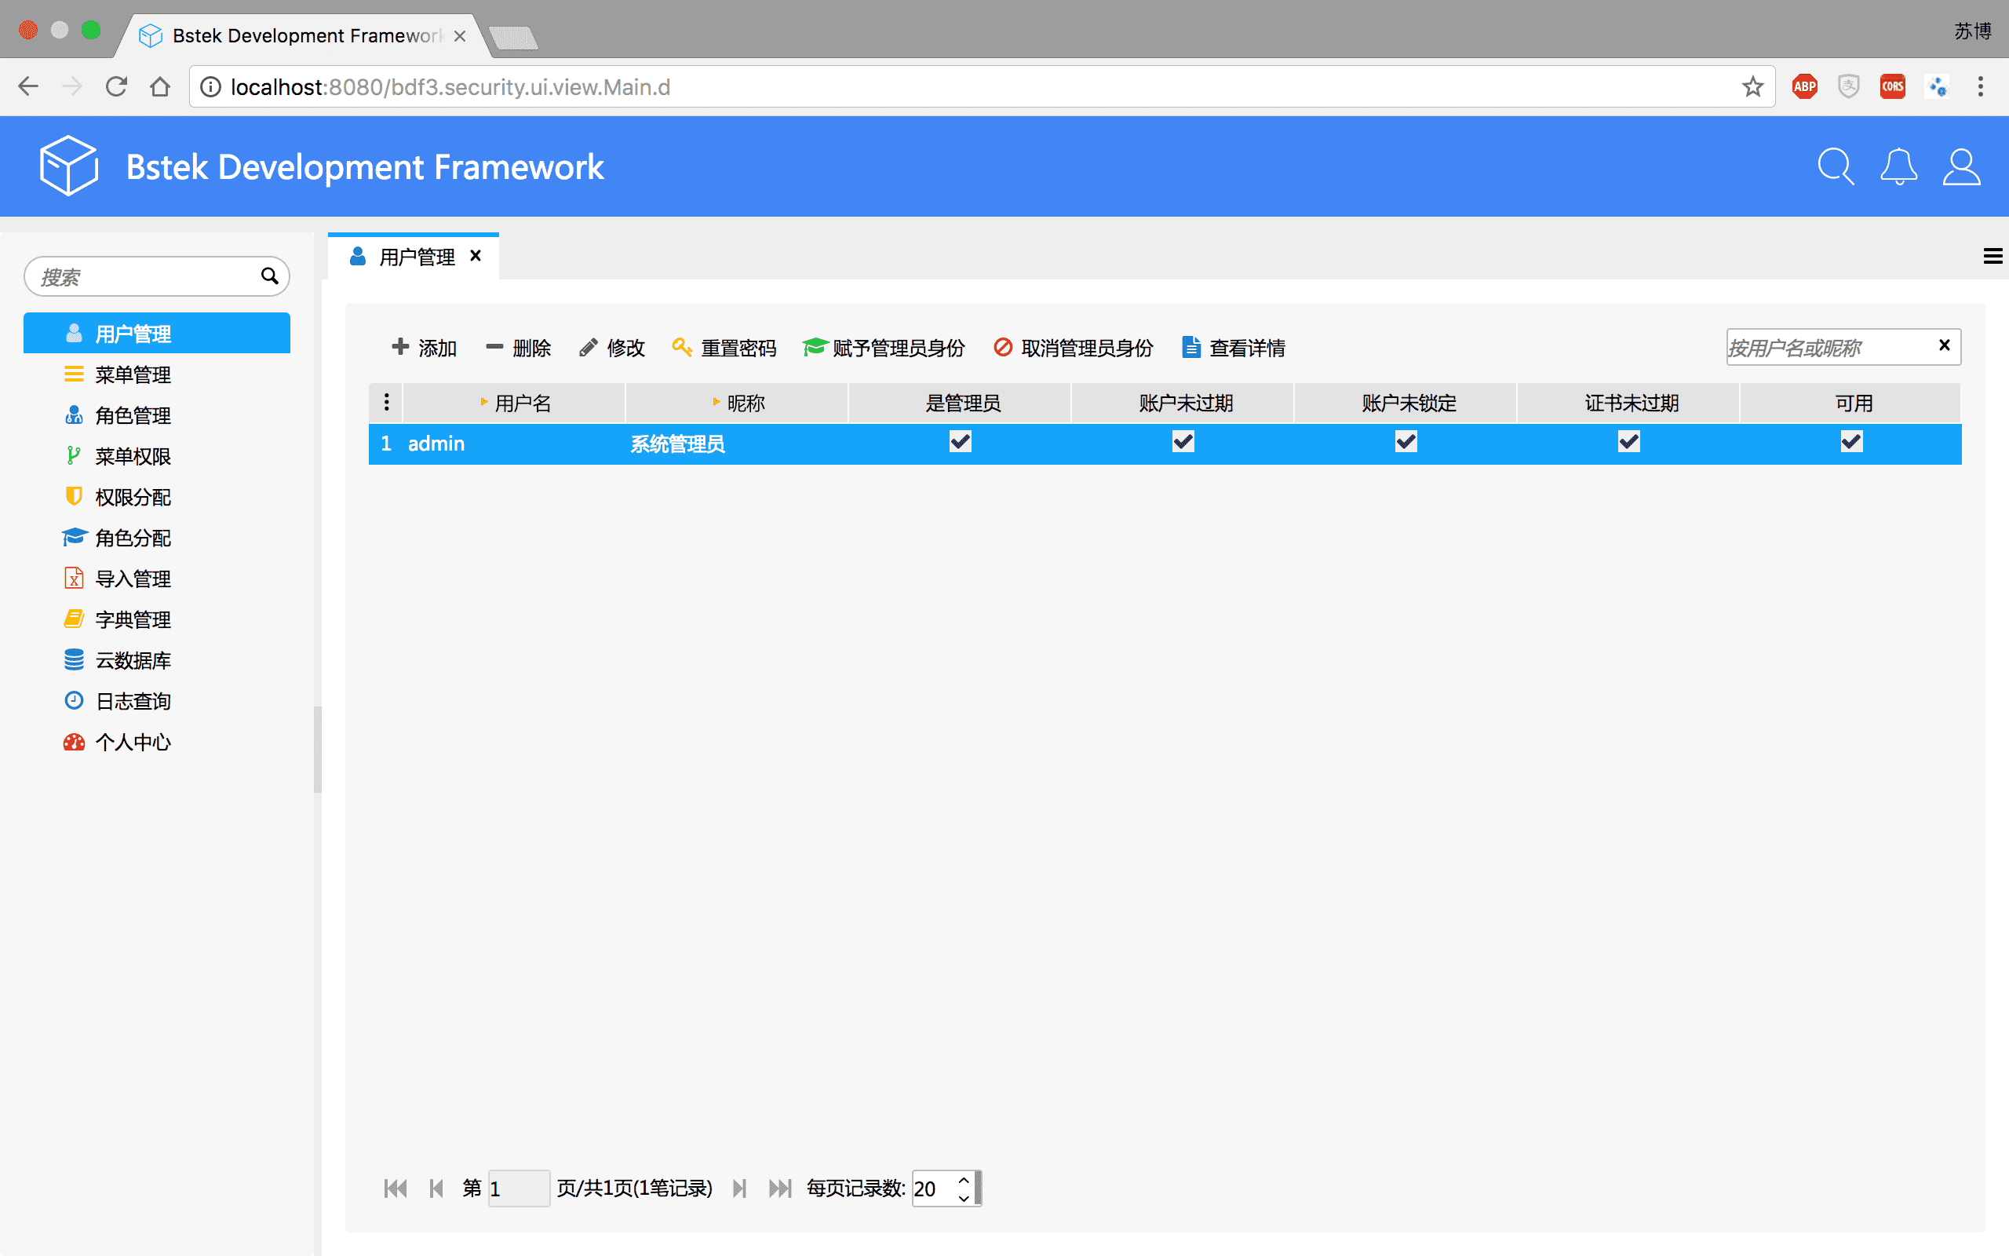Open 日志查询 in the sidebar
The height and width of the screenshot is (1256, 2009).
point(133,701)
